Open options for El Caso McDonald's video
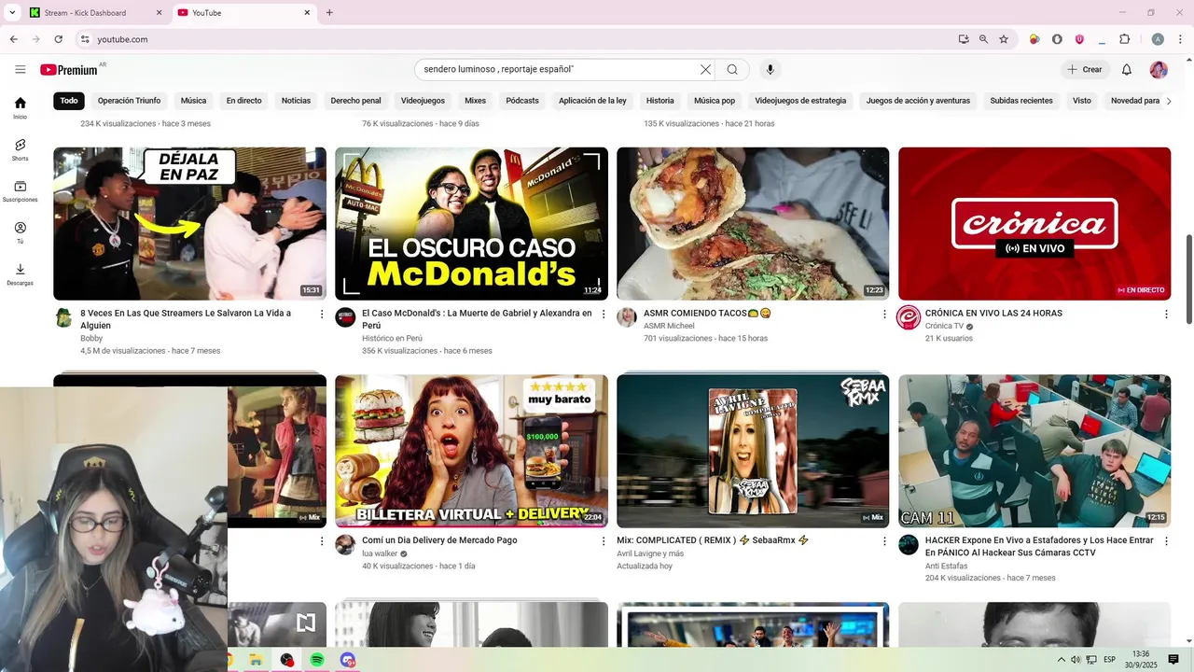This screenshot has width=1194, height=672. (604, 315)
